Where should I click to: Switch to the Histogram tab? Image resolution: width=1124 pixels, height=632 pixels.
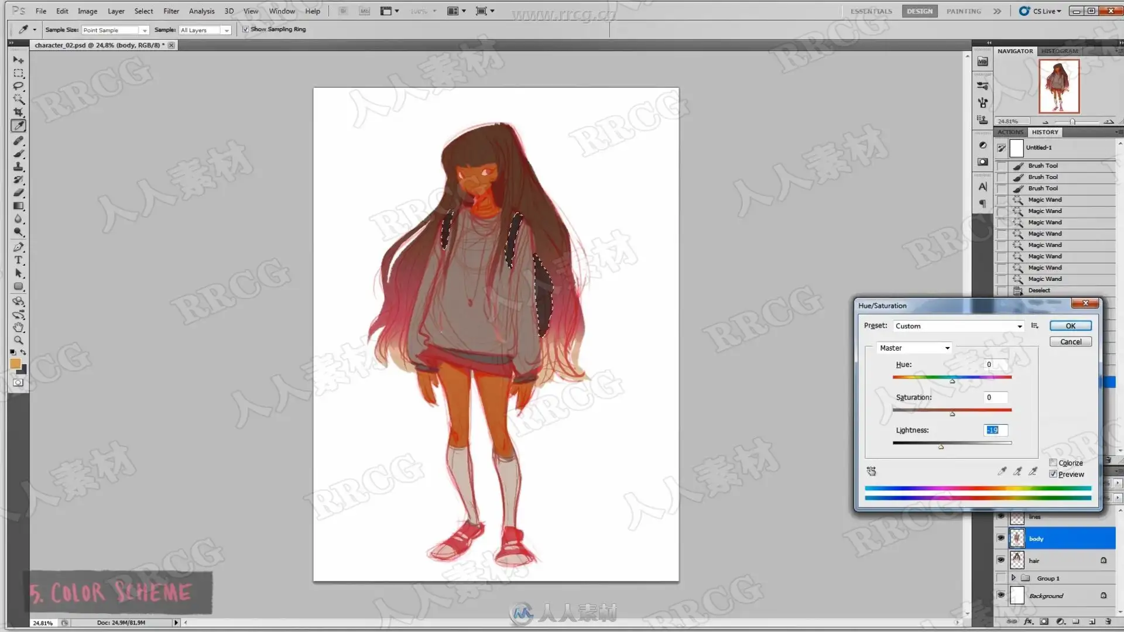pos(1060,51)
